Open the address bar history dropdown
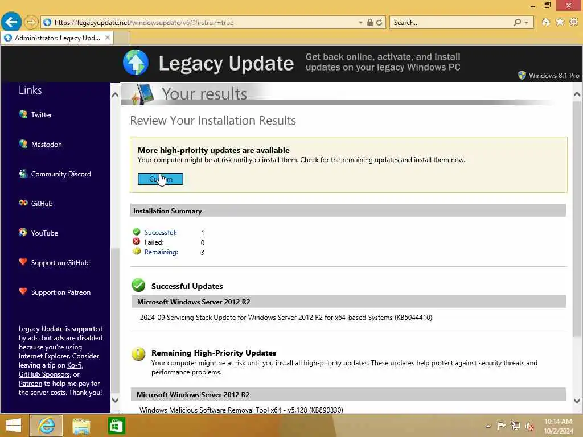Screen dimensions: 583x437 point(360,23)
